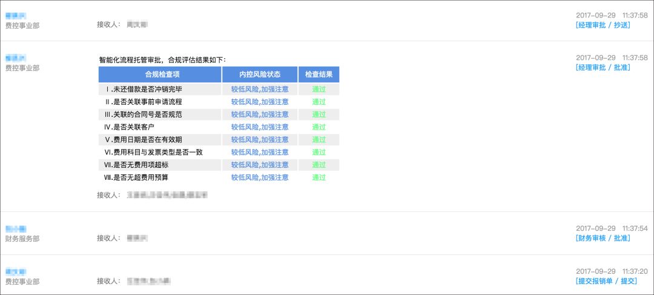Click 接收人 label in 财务服务部 entry

108,238
